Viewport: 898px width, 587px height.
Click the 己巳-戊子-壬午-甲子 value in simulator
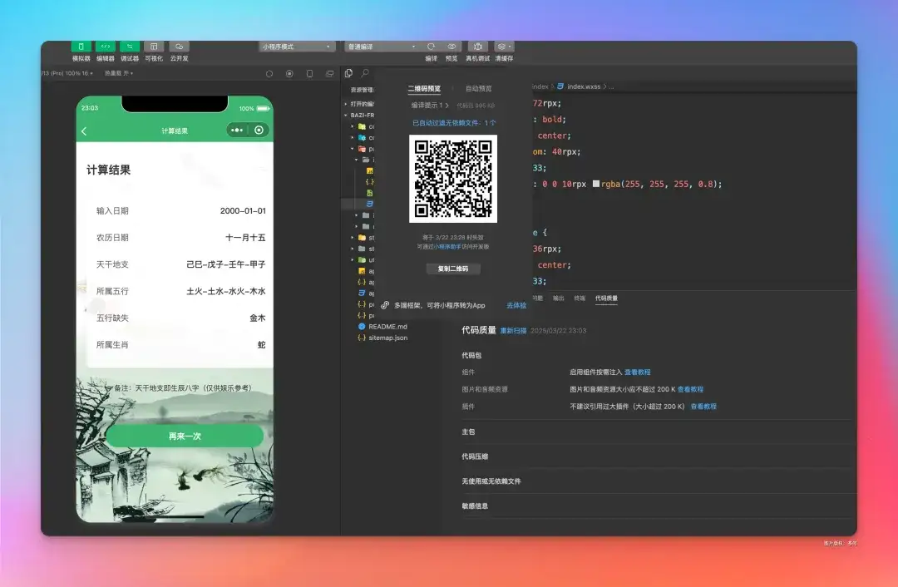[x=225, y=264]
